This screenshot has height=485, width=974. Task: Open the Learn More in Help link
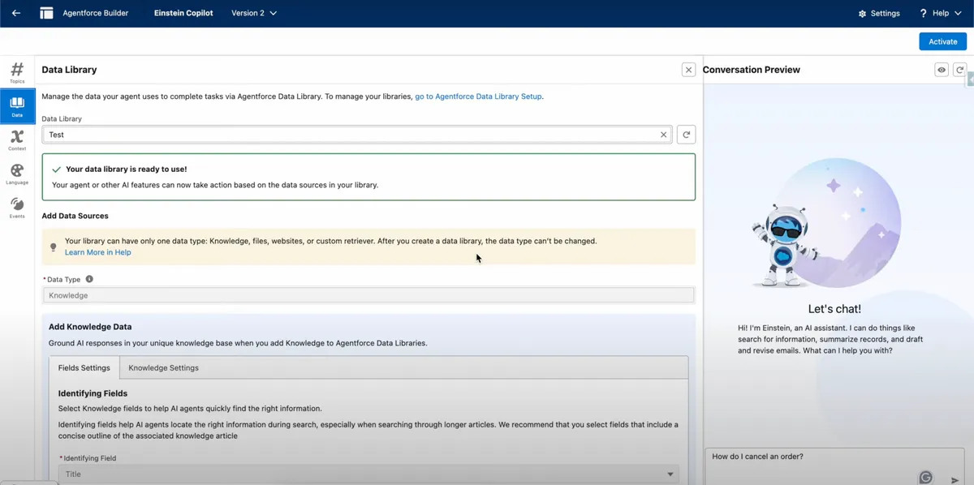[97, 252]
